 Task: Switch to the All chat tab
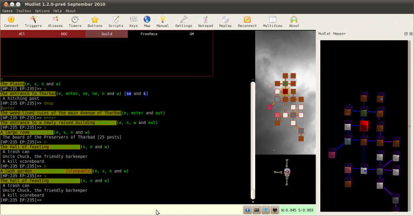pyautogui.click(x=22, y=34)
